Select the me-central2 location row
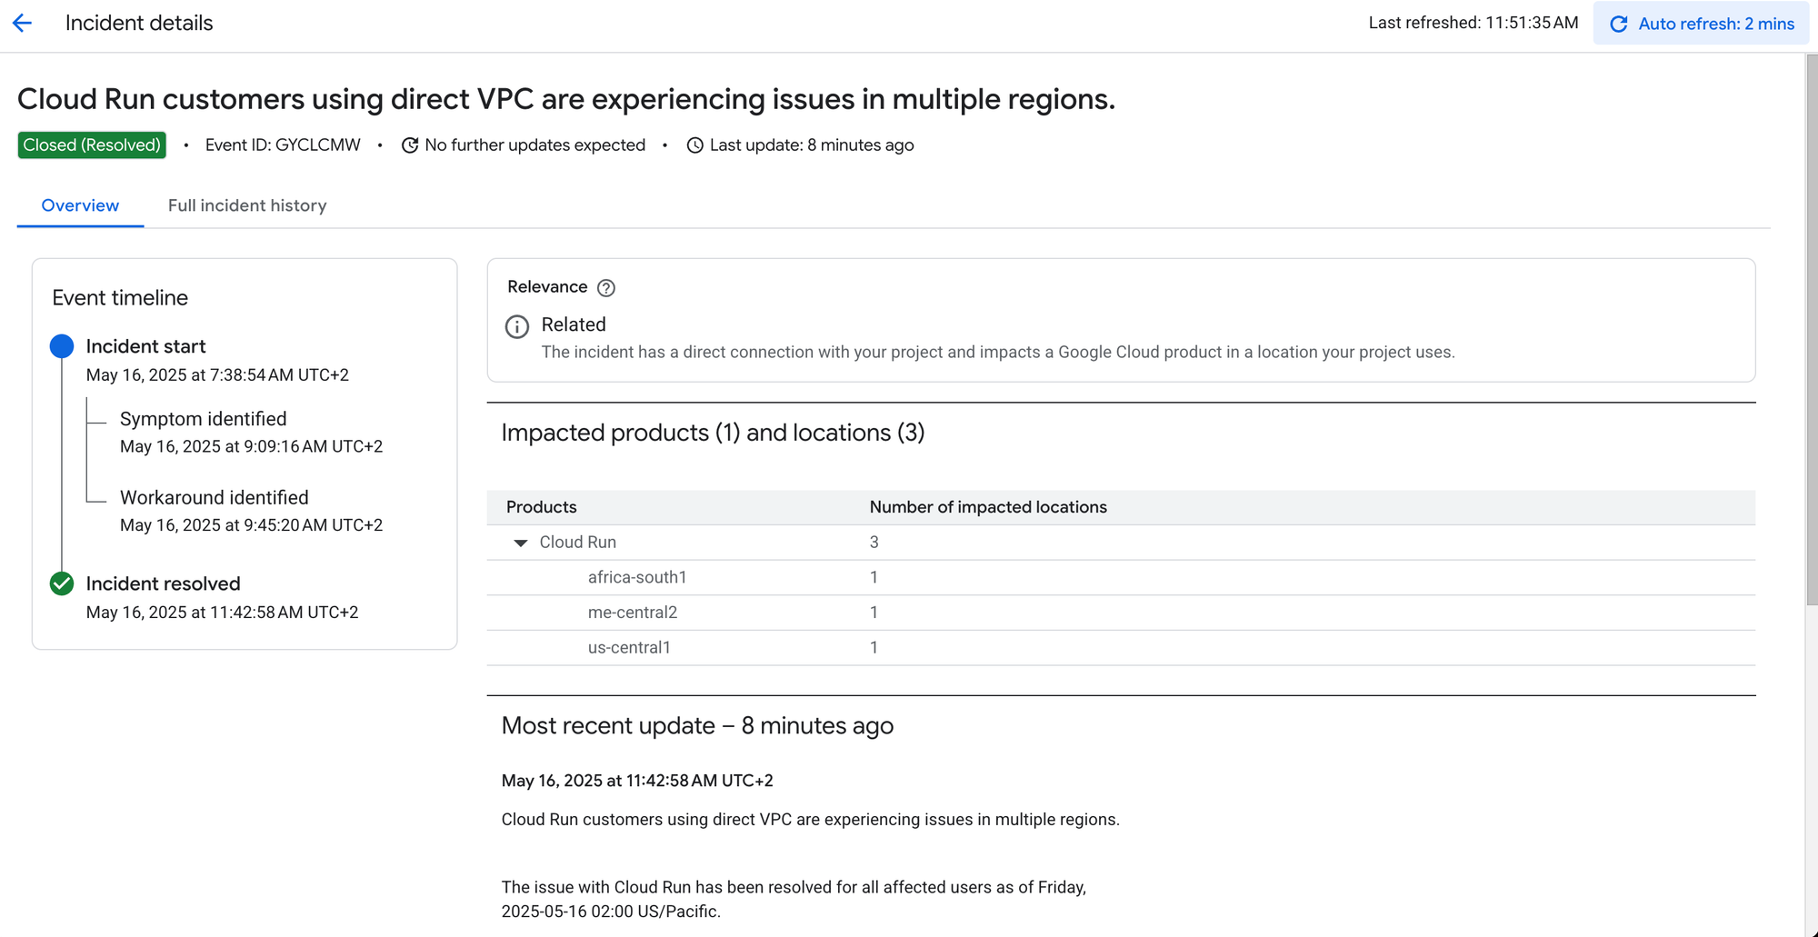The width and height of the screenshot is (1818, 937). tap(633, 613)
